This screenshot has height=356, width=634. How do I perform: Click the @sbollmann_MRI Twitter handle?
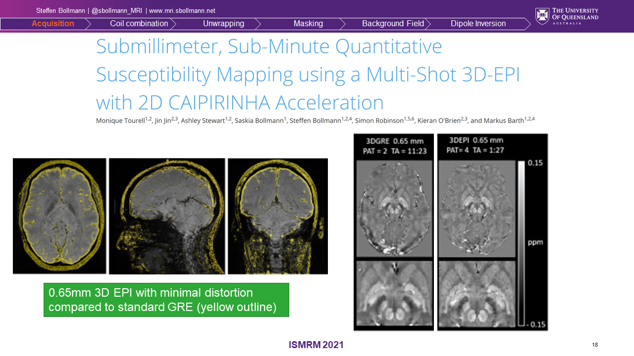pos(117,11)
